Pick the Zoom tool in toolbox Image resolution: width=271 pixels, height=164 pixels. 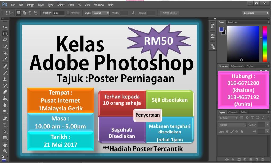coord(5,151)
